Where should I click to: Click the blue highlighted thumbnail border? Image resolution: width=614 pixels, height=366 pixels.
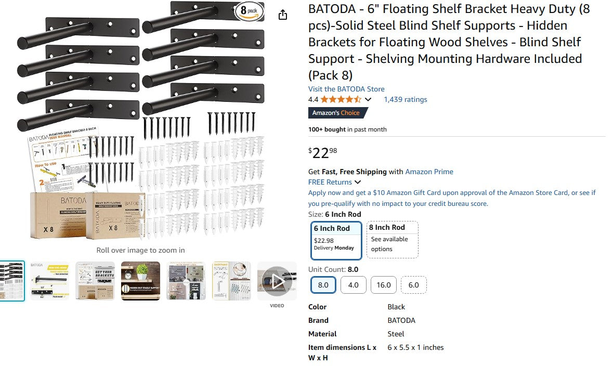pos(12,281)
